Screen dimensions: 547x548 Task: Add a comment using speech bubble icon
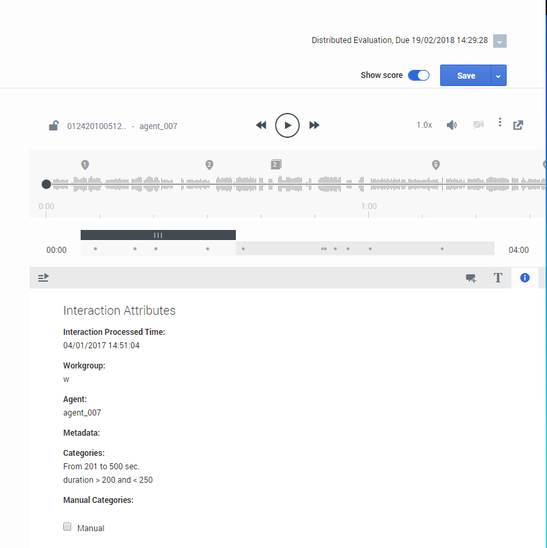point(471,278)
